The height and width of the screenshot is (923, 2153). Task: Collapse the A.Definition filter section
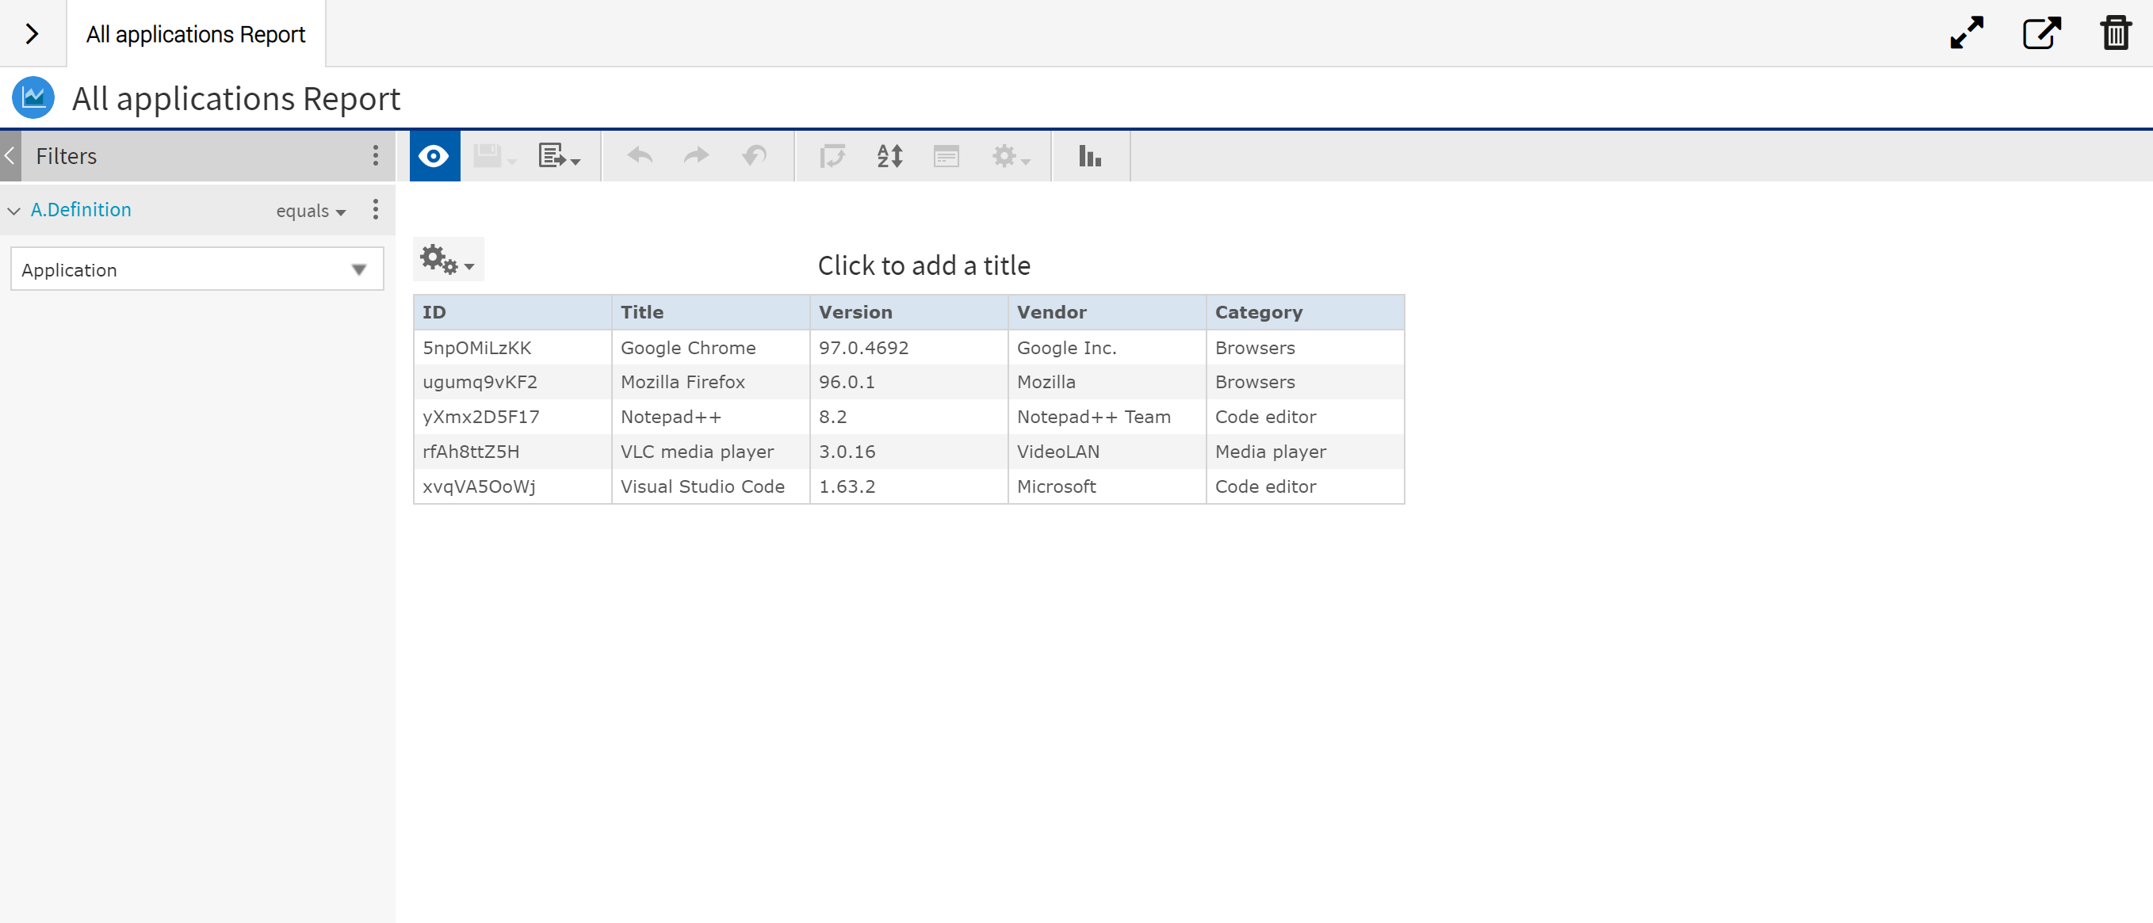(x=14, y=211)
